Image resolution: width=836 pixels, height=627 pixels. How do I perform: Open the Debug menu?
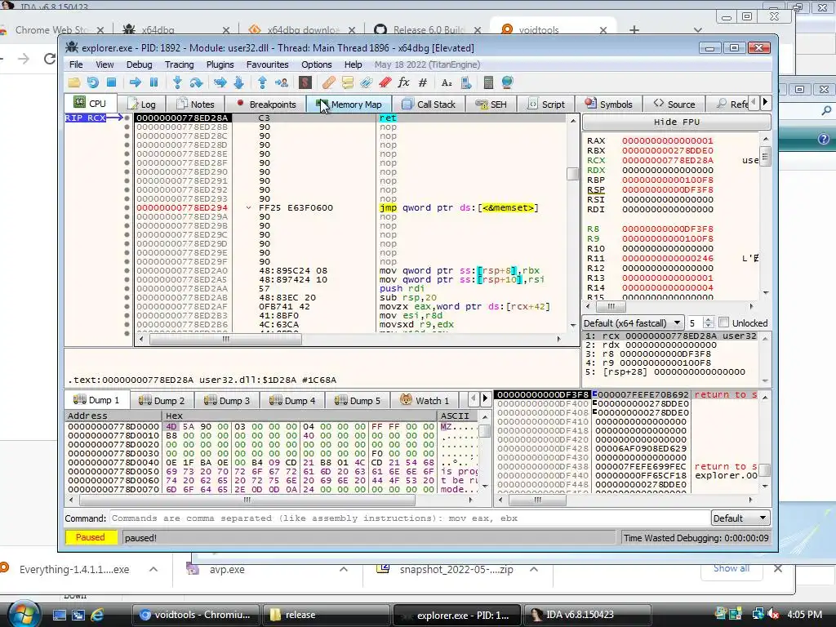click(x=139, y=64)
